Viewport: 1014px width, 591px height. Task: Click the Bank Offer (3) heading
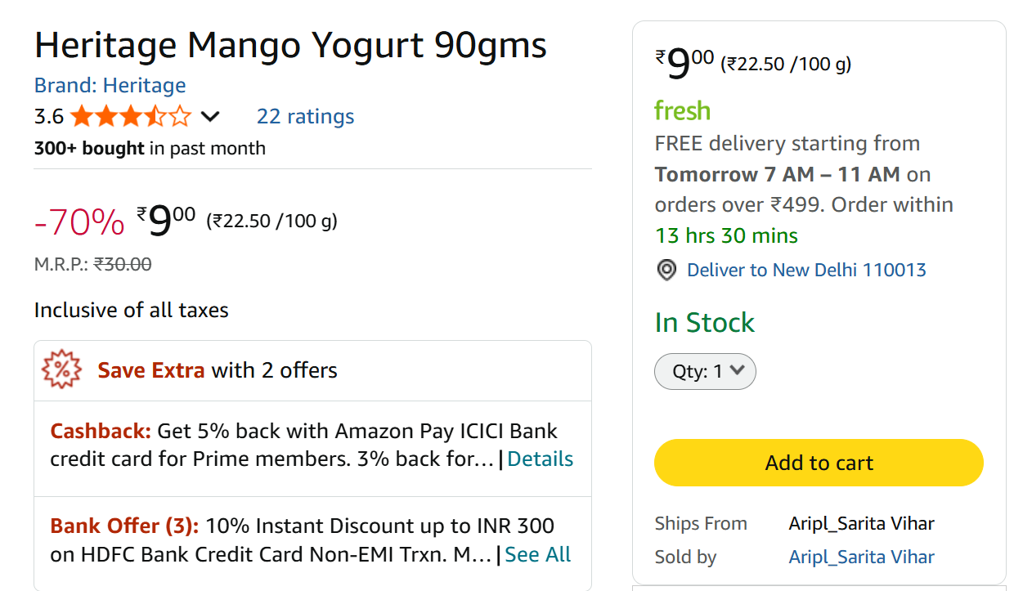click(x=124, y=526)
